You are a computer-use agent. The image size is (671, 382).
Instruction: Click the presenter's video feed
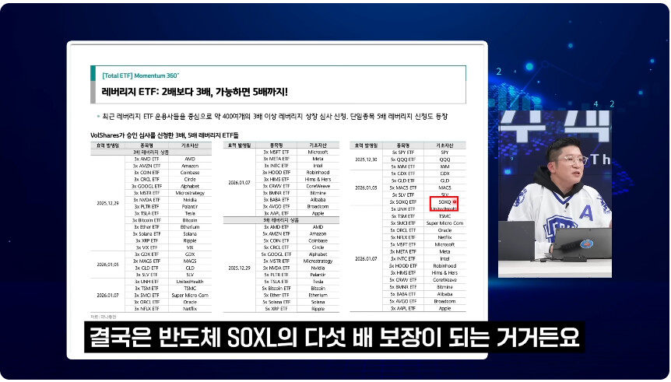554,195
